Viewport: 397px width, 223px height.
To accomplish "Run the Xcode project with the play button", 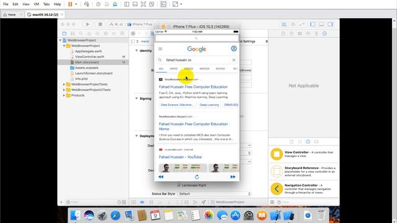I will (87, 24).
